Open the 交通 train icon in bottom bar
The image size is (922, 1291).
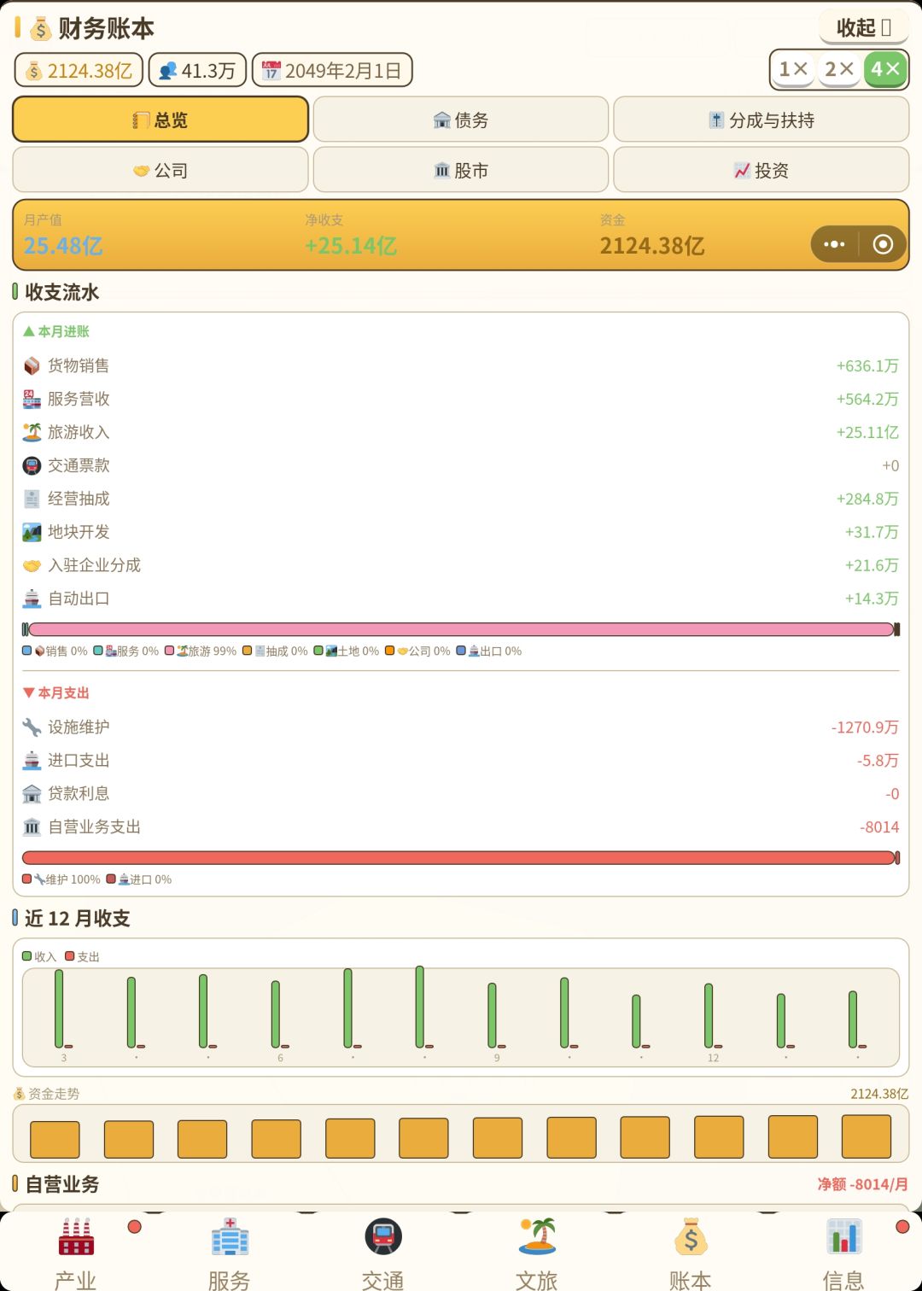click(x=383, y=1236)
